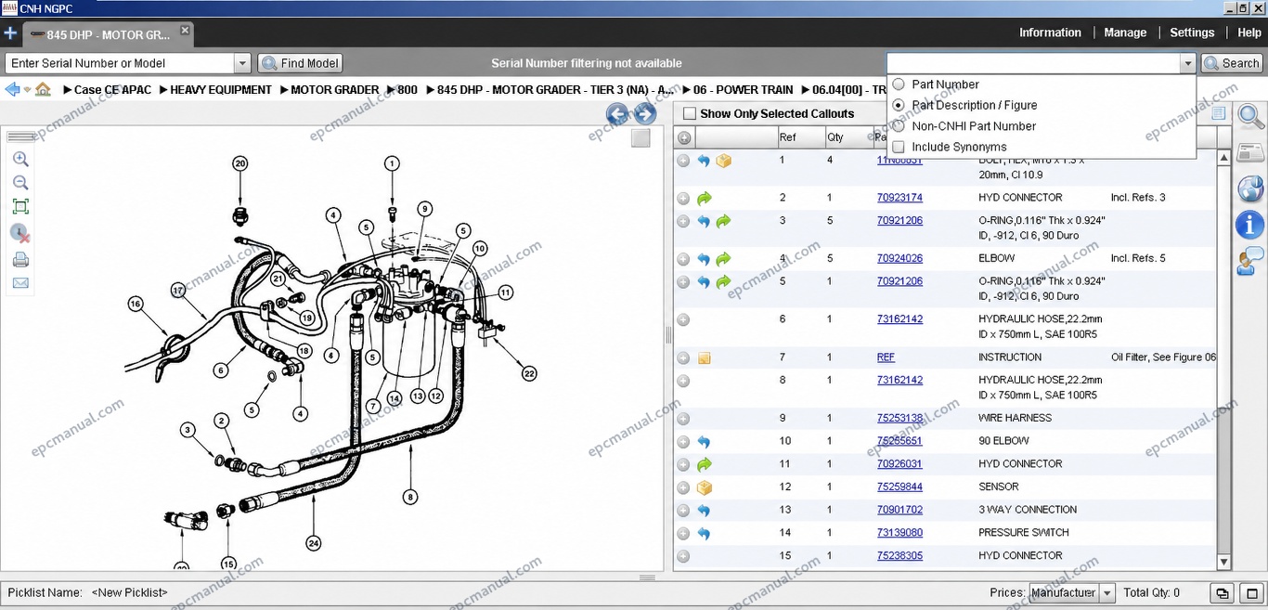1268x610 pixels.
Task: Open part number 70923174 link
Action: click(x=899, y=198)
